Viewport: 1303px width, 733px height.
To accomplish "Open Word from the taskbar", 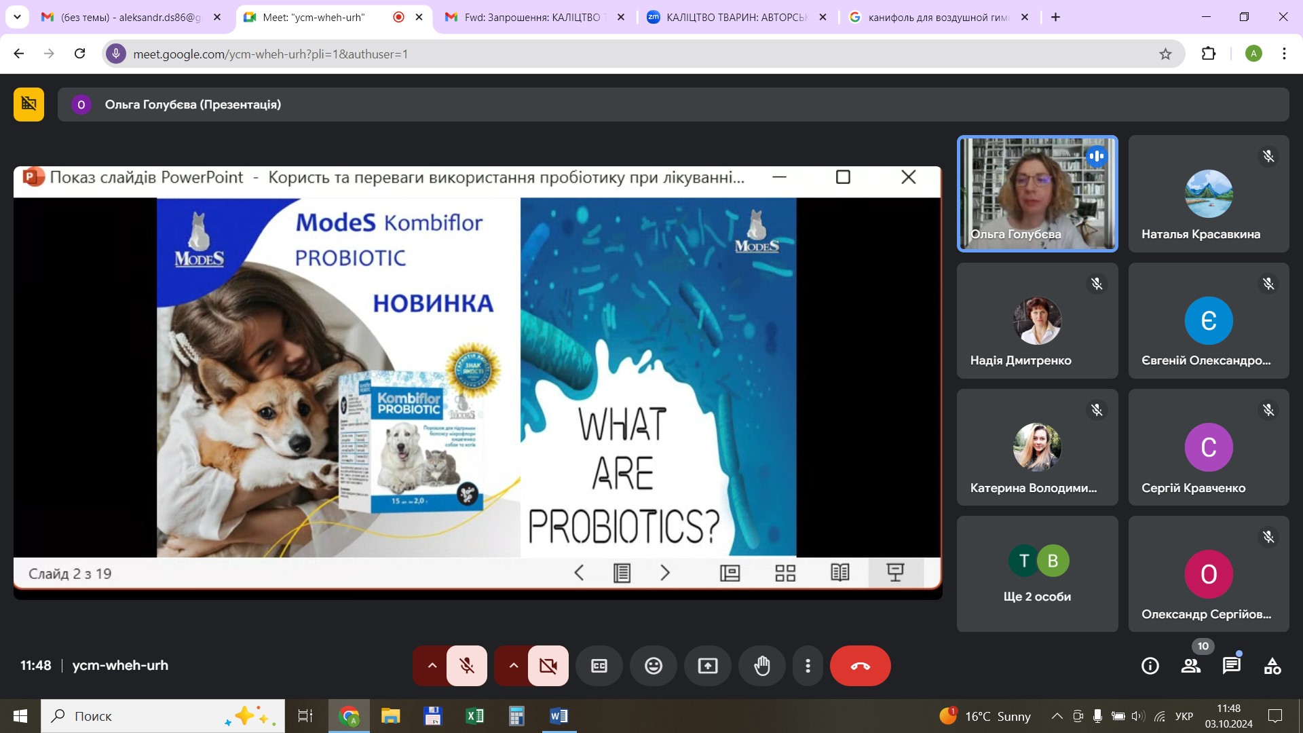I will tap(559, 716).
